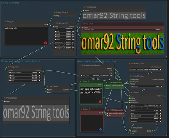Click the generated grass image in Final output

[122, 44]
